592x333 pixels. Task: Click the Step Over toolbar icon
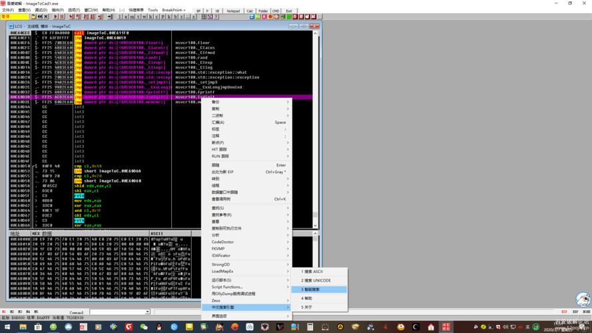[x=78, y=17]
